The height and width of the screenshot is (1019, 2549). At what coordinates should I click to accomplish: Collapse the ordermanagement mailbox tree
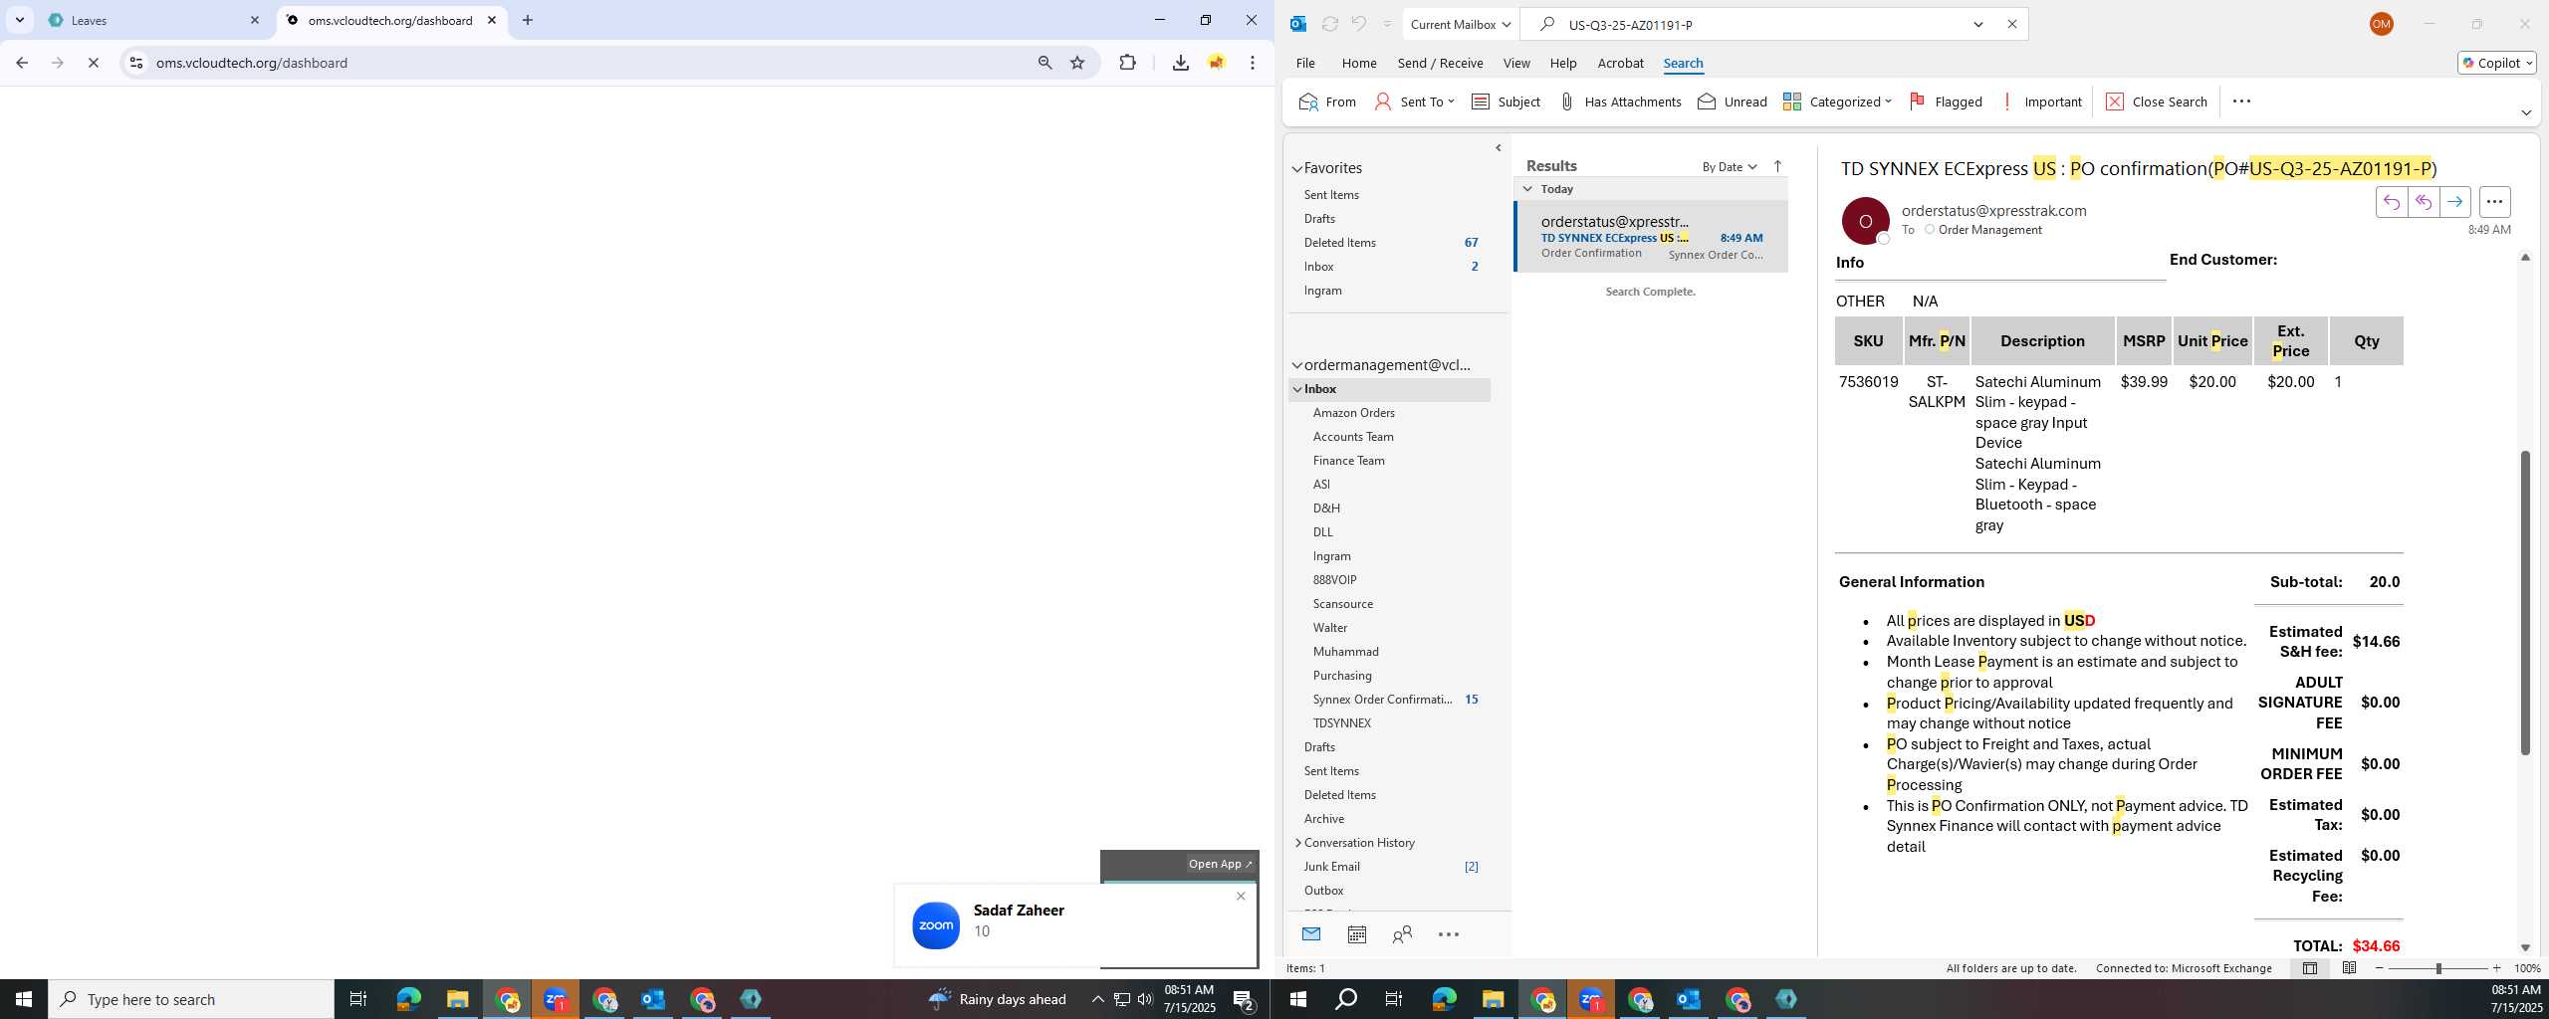1297,365
